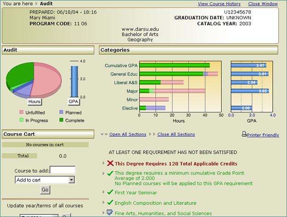Click the pink Minor hours bar
This screenshot has width=287, height=217.
pyautogui.click(x=154, y=100)
